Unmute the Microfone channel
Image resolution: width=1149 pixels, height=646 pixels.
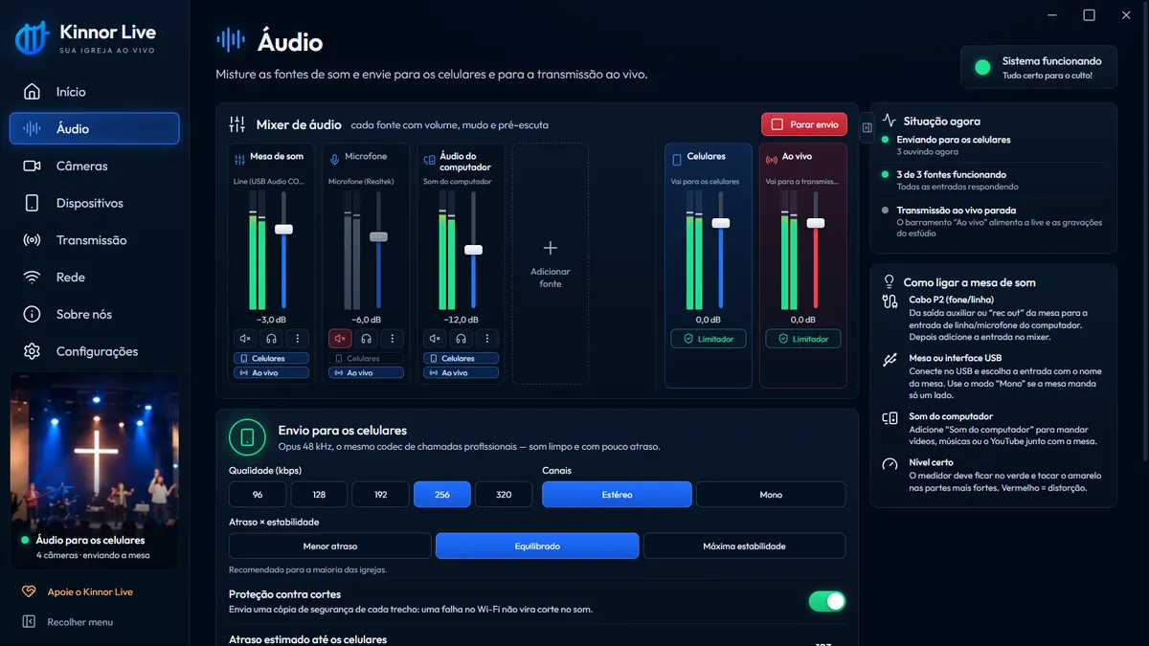point(340,338)
